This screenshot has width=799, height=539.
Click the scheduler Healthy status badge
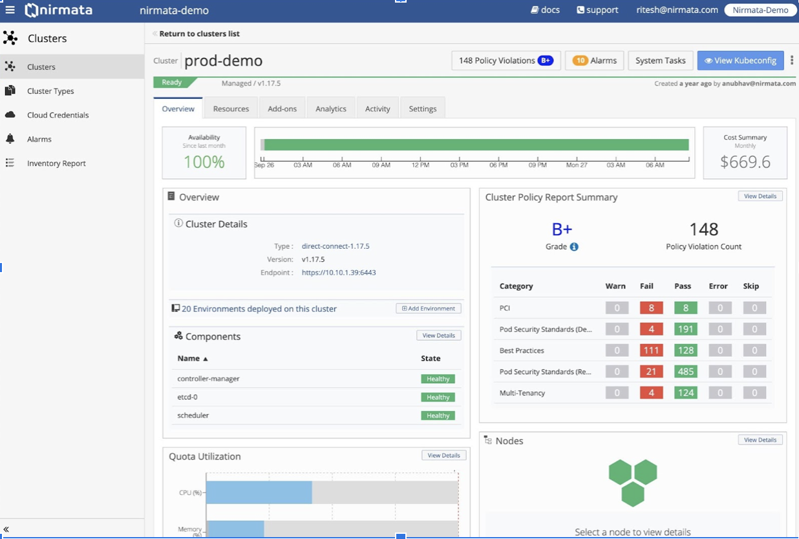(x=438, y=416)
